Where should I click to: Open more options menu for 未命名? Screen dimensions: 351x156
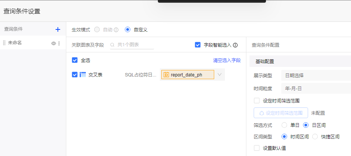[x=59, y=43]
